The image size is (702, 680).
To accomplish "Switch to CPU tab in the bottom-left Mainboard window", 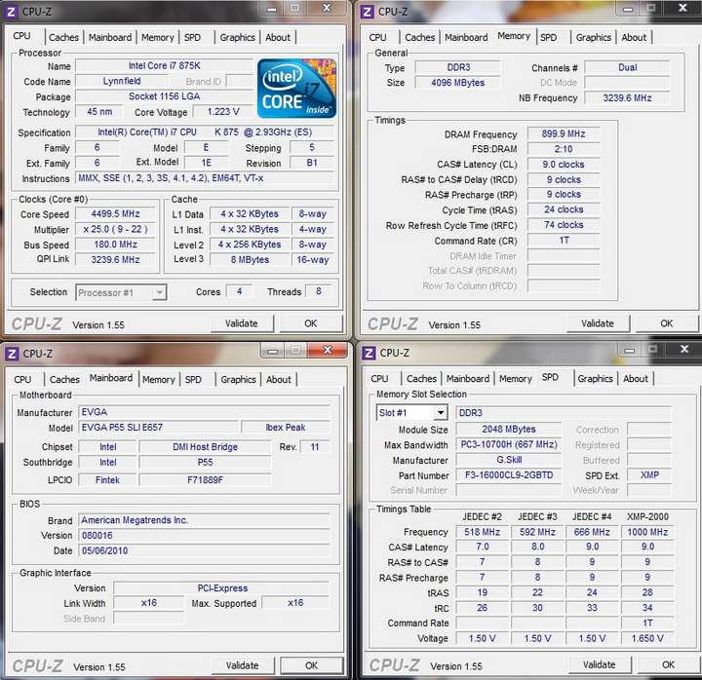I will click(22, 379).
